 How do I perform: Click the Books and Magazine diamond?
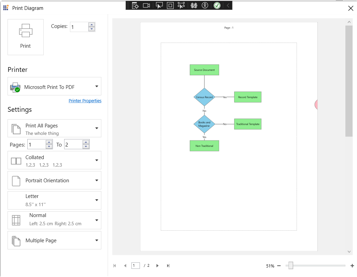pyautogui.click(x=204, y=124)
